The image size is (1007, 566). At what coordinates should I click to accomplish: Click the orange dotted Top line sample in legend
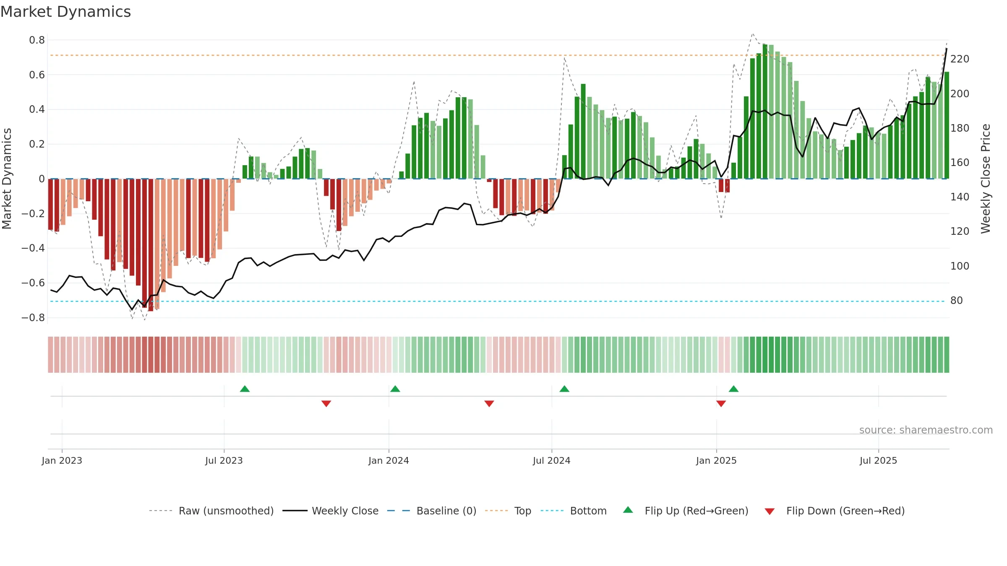(x=496, y=511)
